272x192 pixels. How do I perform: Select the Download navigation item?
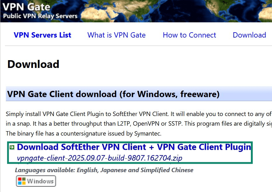[249, 35]
